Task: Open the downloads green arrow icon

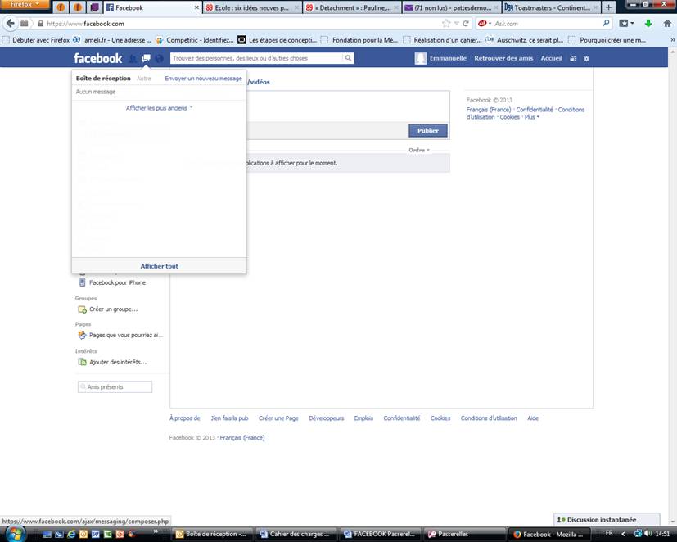Action: [x=648, y=23]
